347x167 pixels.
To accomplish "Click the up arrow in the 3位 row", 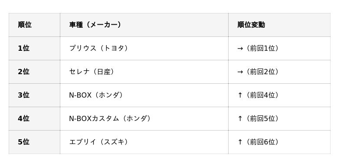I will click(240, 95).
